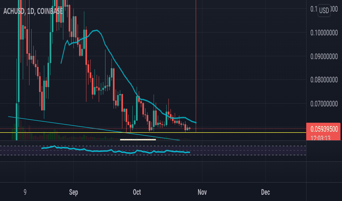Click the Oct label on time axis
Image resolution: width=342 pixels, height=201 pixels.
(x=137, y=192)
